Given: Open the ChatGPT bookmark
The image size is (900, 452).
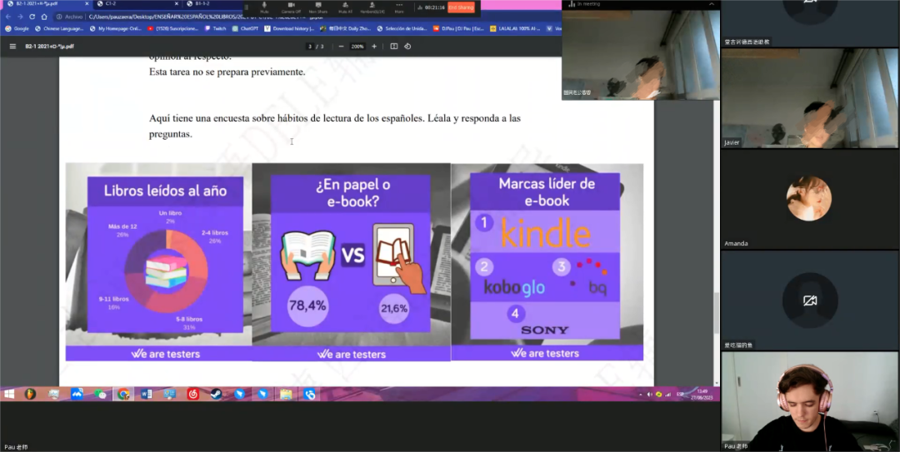Looking at the screenshot, I should 246,28.
